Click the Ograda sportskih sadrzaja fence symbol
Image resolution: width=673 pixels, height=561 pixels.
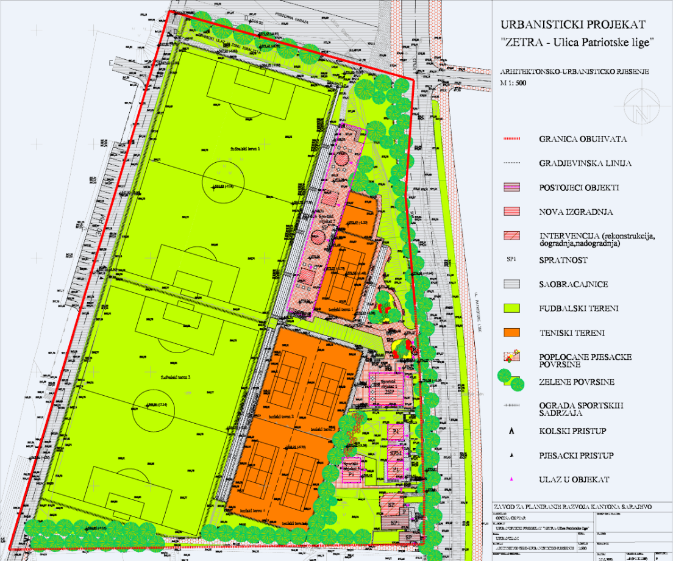[x=511, y=407]
